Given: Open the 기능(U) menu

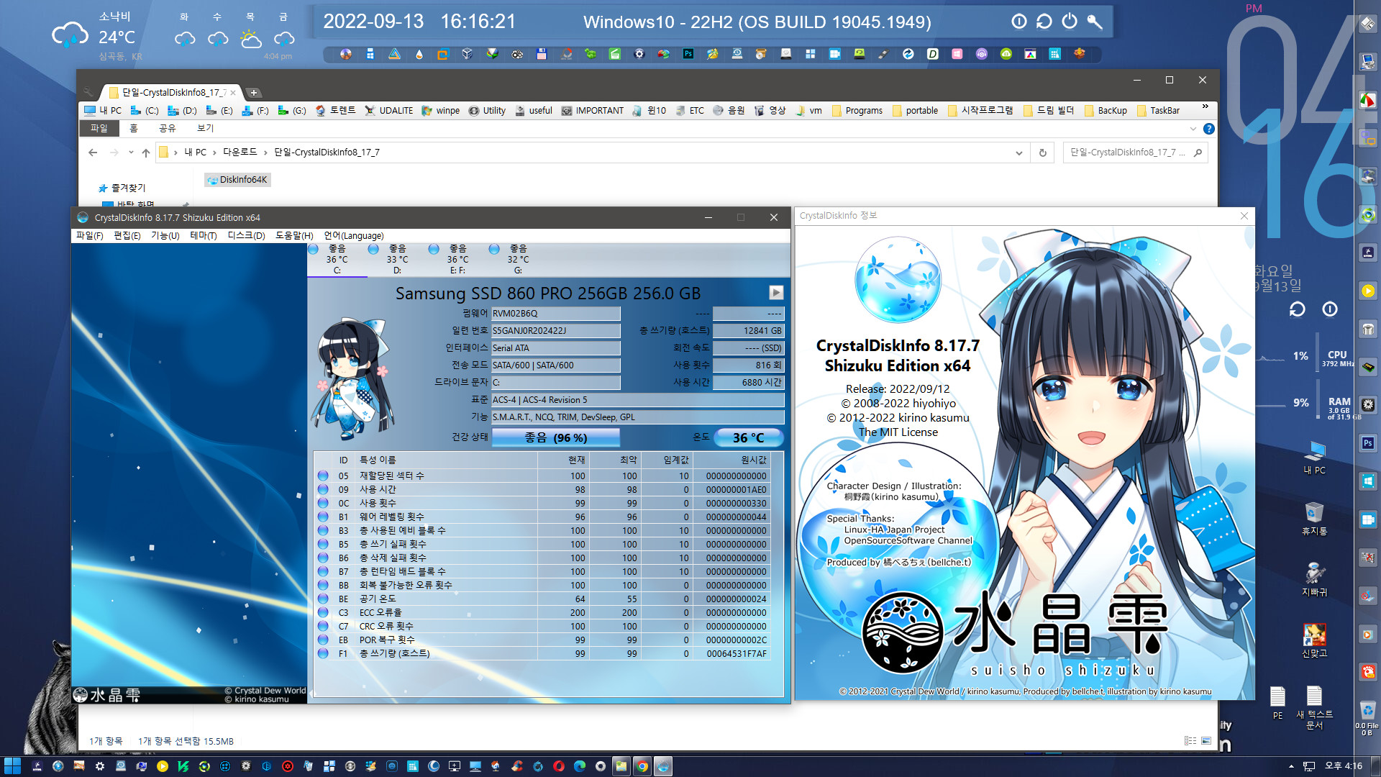Looking at the screenshot, I should point(165,236).
